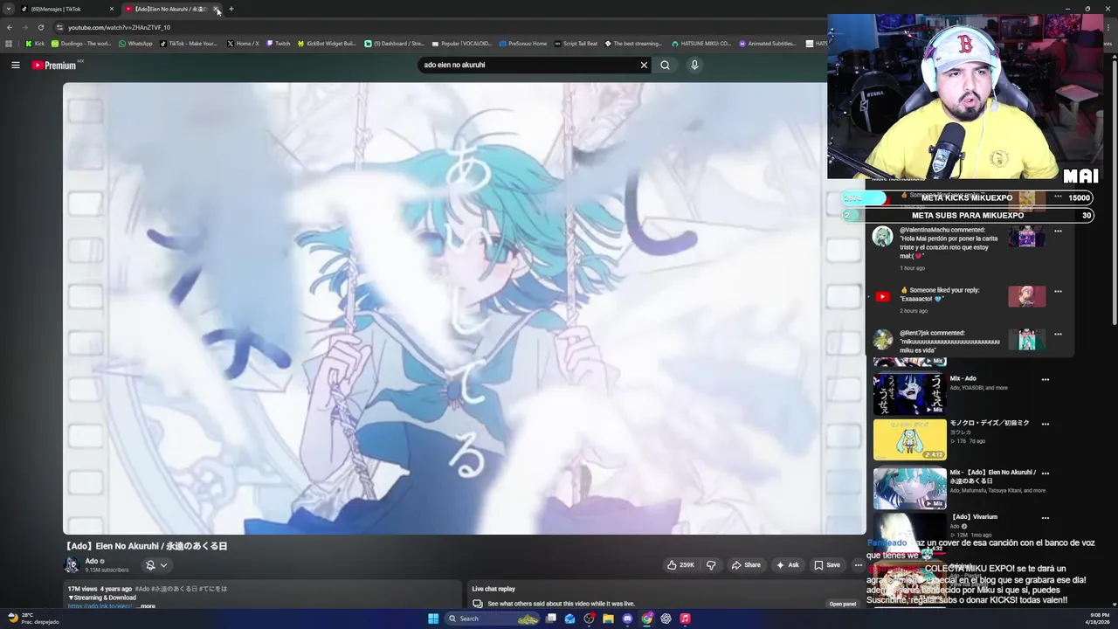This screenshot has height=629, width=1118.
Task: Share the Eien No Akuruhi video
Action: tap(746, 565)
